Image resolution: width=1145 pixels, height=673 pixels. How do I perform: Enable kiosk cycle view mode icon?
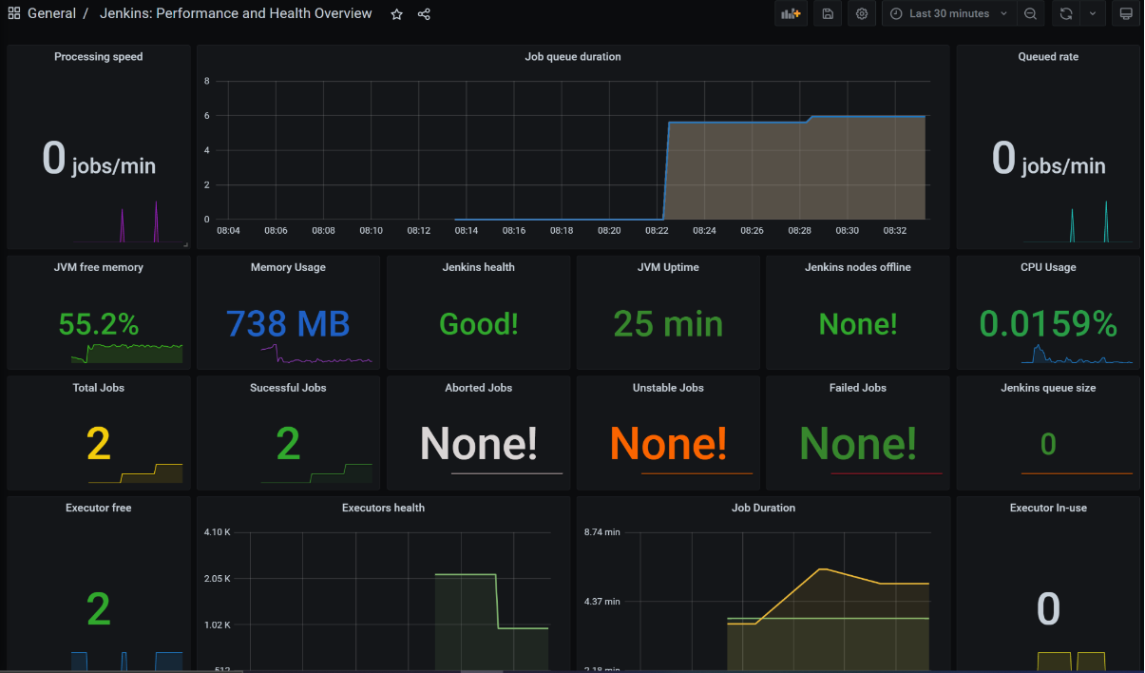1126,13
